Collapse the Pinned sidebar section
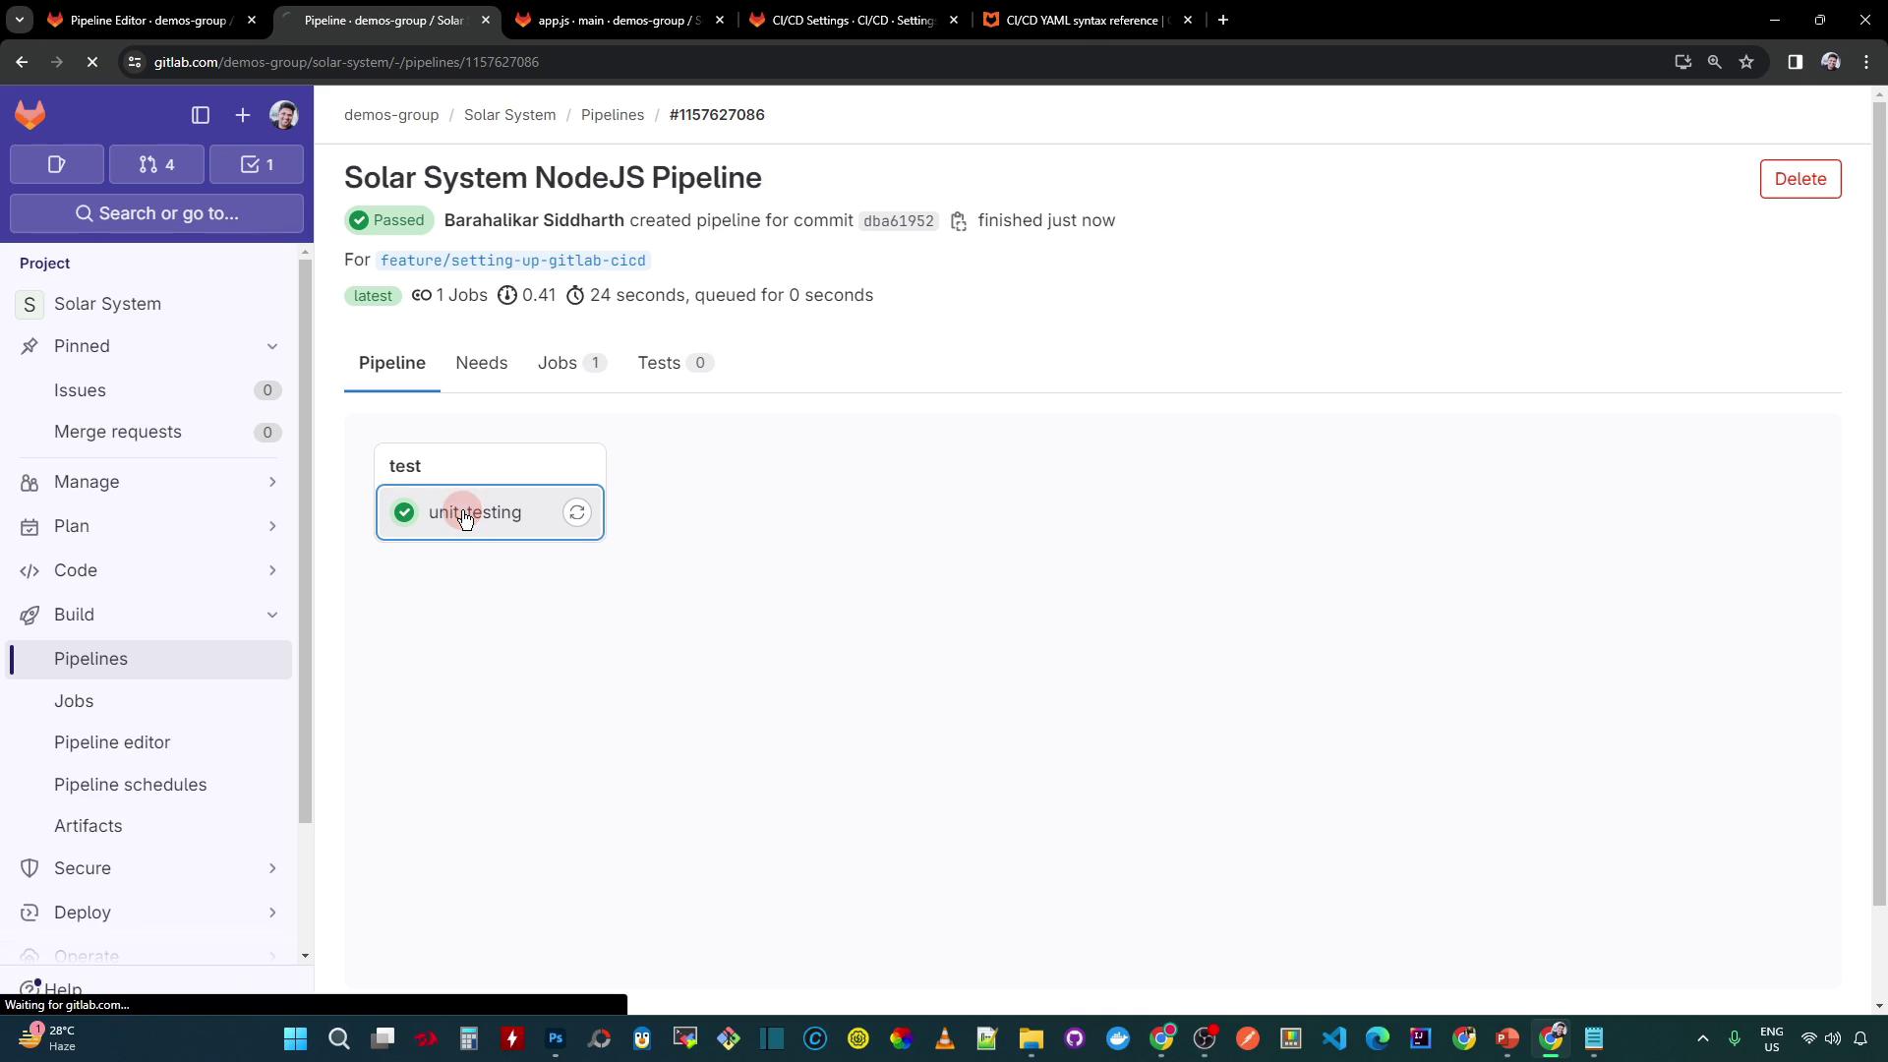This screenshot has height=1062, width=1888. tap(272, 346)
